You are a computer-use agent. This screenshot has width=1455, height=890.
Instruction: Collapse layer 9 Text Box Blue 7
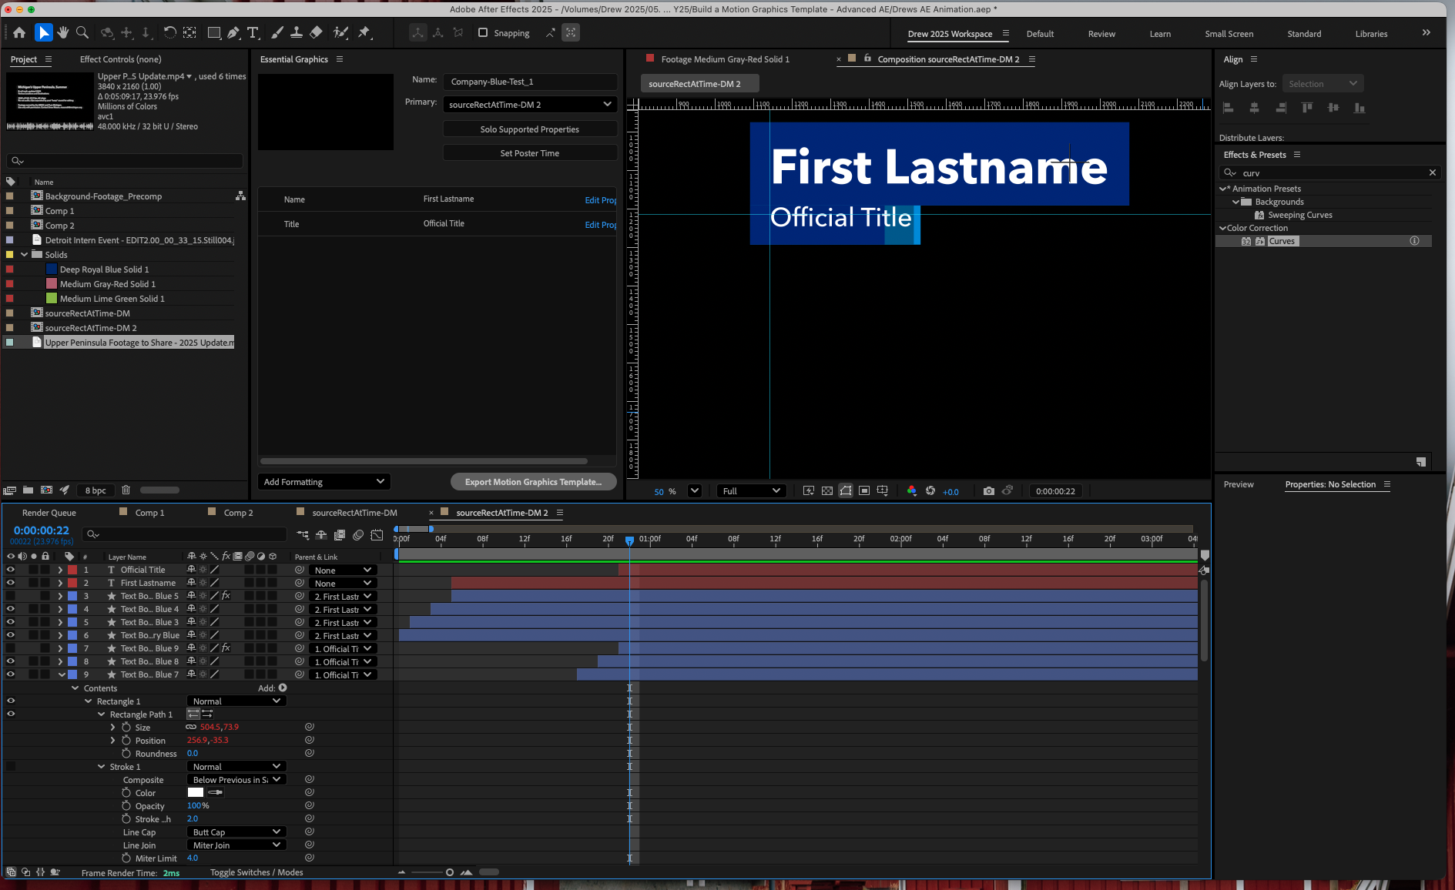pos(62,674)
